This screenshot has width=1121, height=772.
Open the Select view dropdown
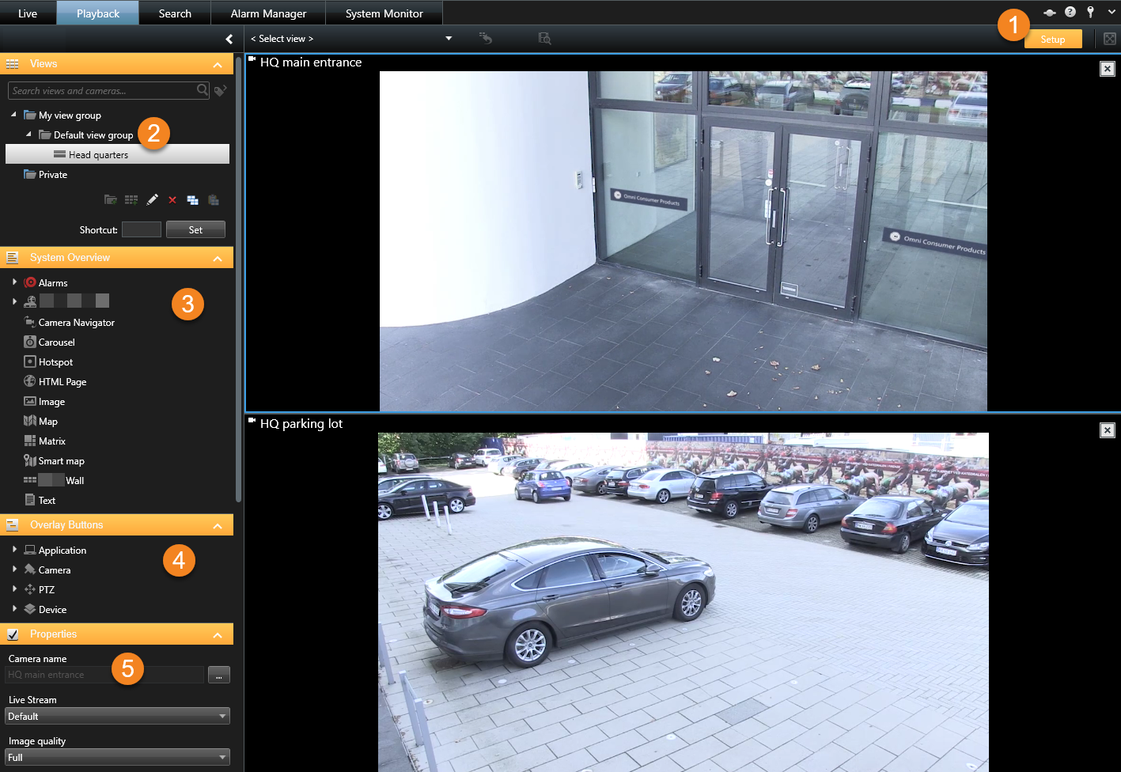(449, 39)
